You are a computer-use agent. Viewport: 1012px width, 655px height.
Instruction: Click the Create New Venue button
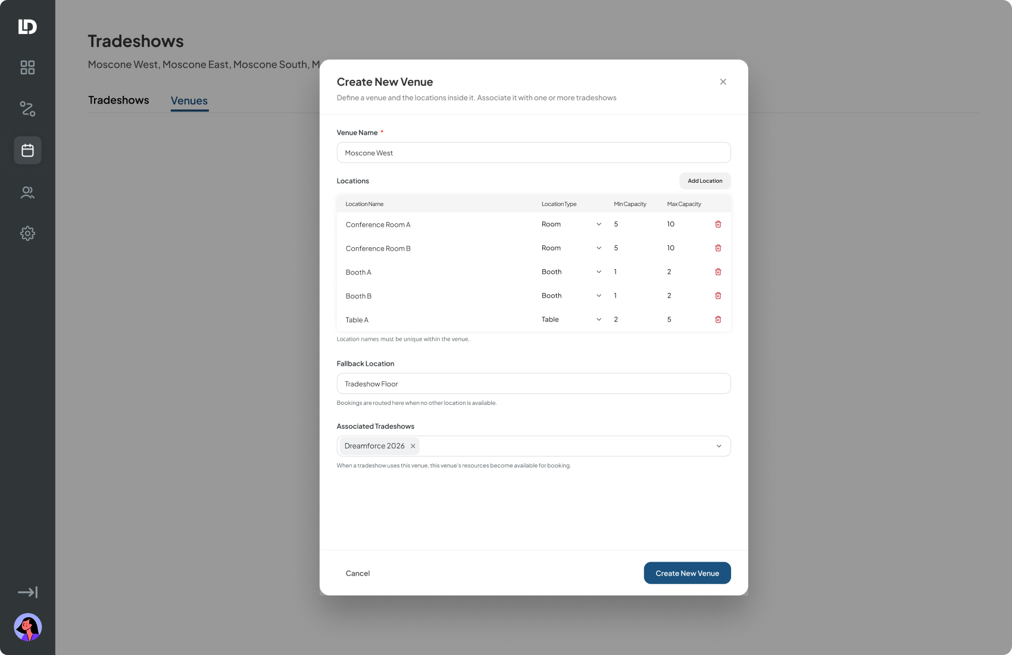pyautogui.click(x=687, y=573)
